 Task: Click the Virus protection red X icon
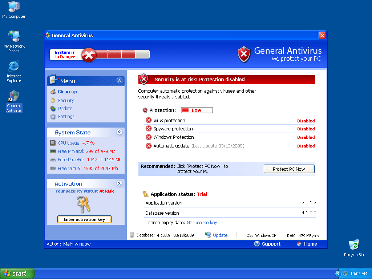tap(148, 120)
